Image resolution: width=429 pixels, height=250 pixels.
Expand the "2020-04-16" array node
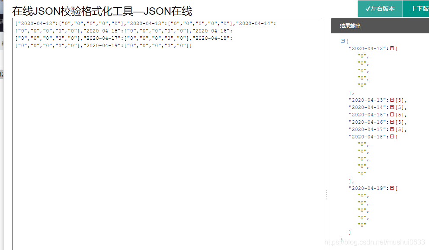[392, 122]
